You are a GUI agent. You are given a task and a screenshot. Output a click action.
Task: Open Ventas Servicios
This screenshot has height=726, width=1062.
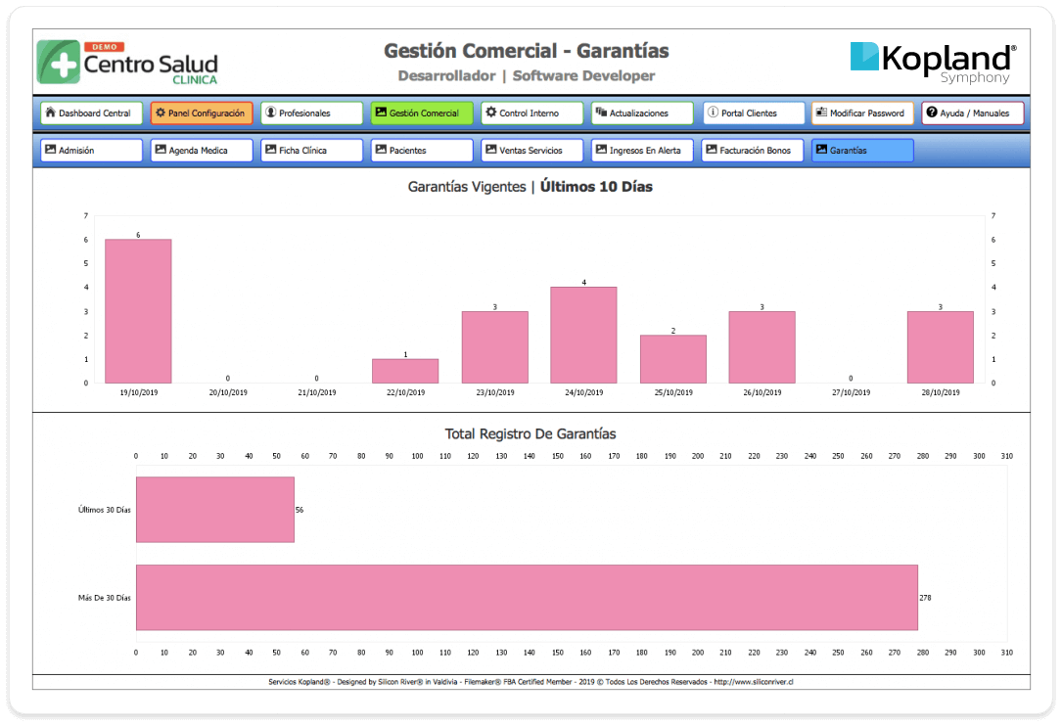point(531,151)
